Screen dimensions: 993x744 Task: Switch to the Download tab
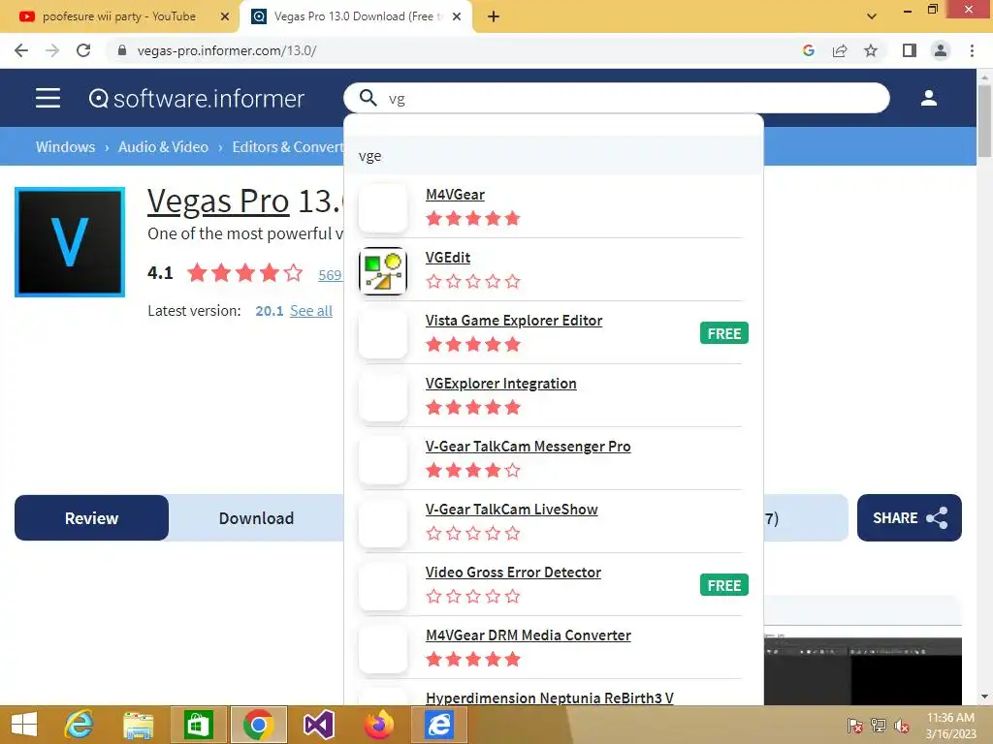256,518
